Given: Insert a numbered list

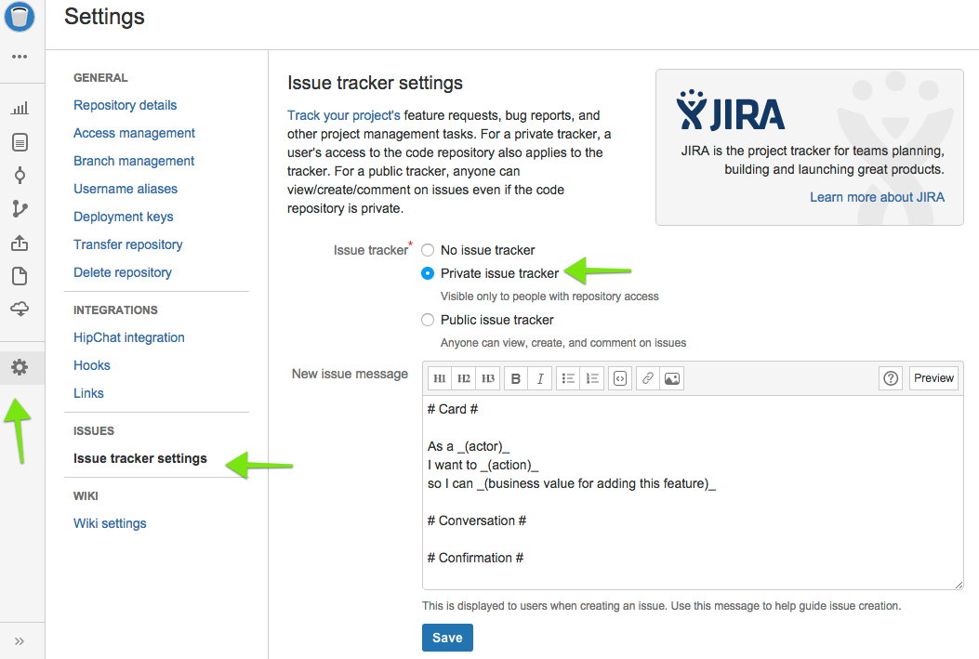Looking at the screenshot, I should point(592,378).
